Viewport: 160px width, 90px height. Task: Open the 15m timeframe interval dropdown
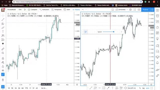pos(20,9)
